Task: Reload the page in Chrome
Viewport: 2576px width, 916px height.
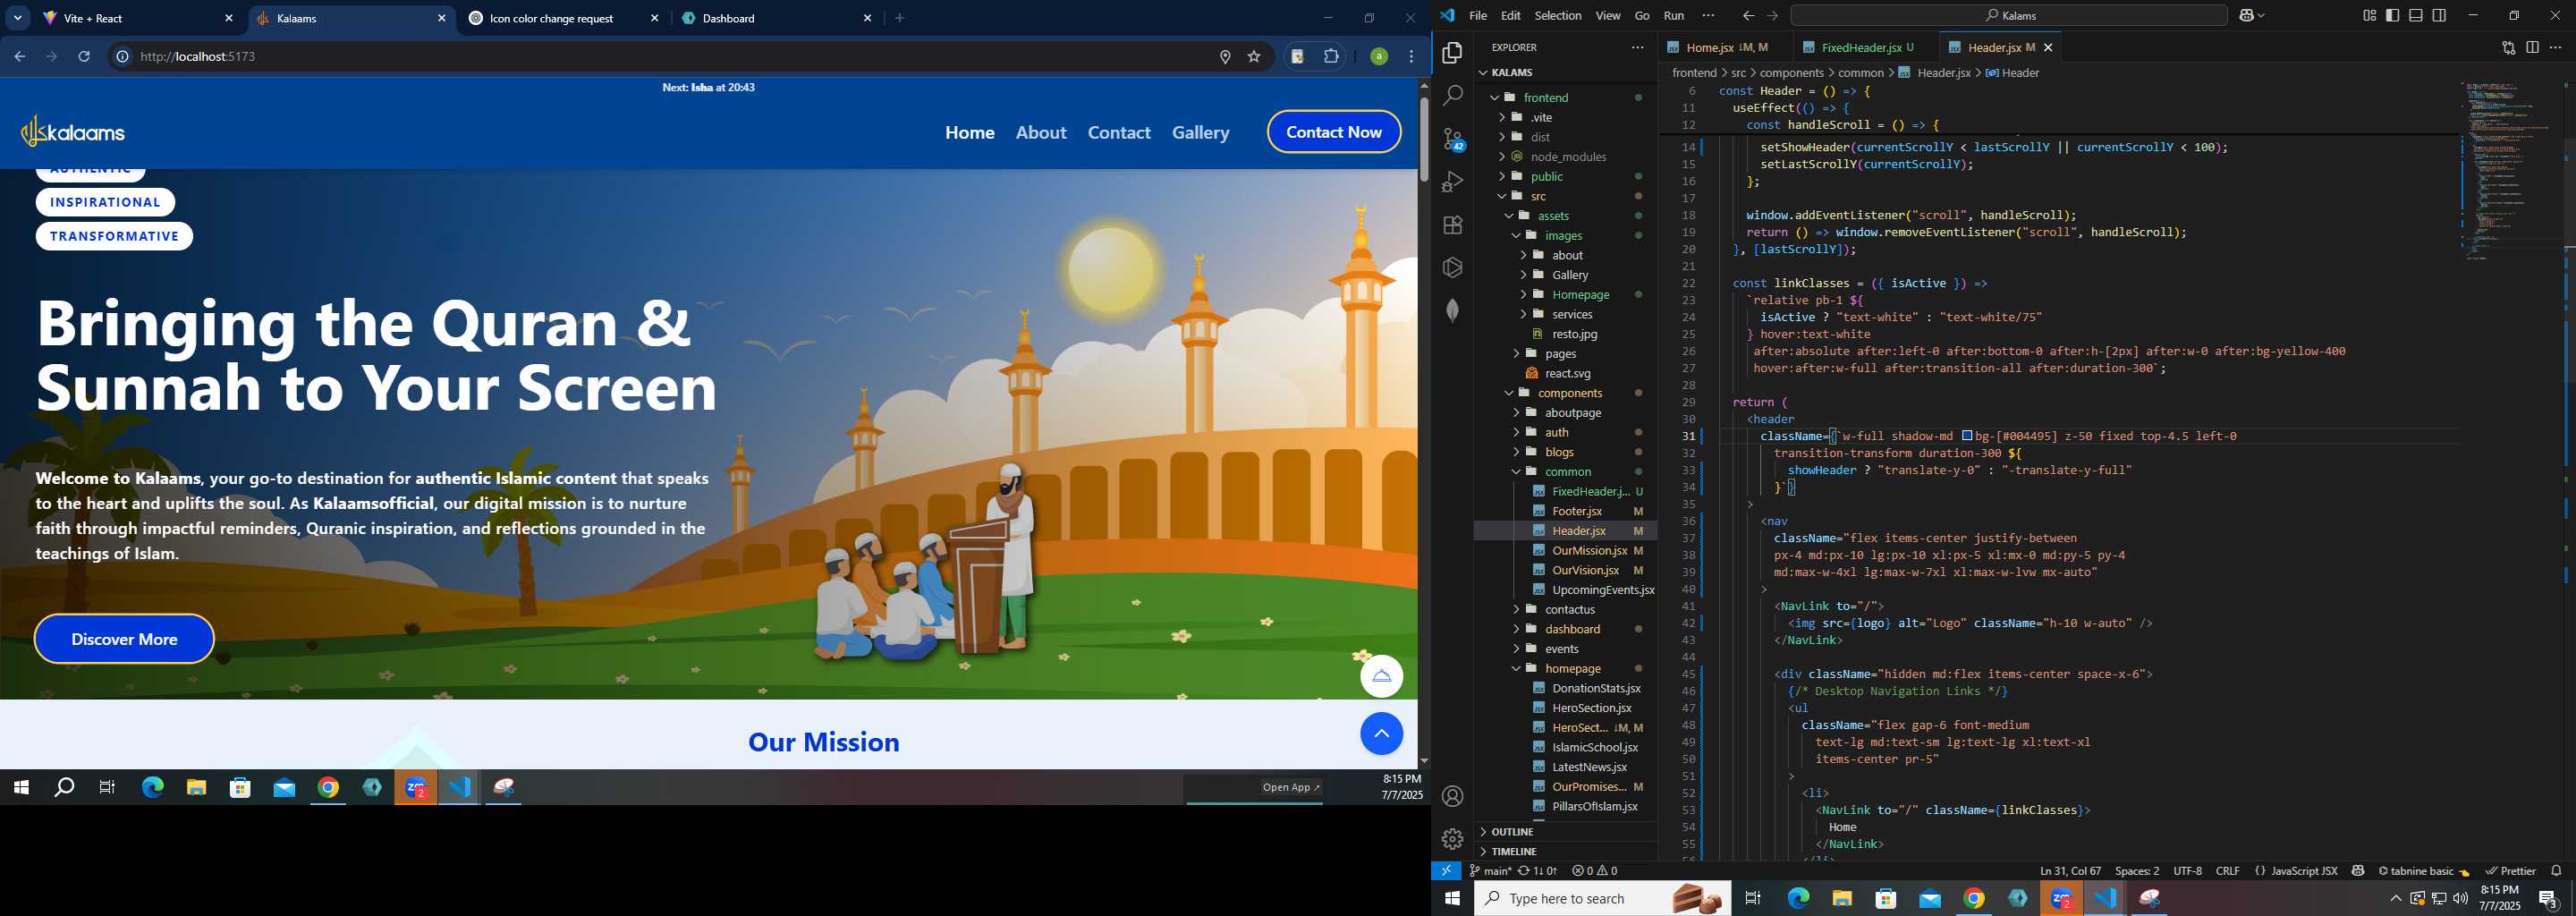Action: click(x=85, y=57)
